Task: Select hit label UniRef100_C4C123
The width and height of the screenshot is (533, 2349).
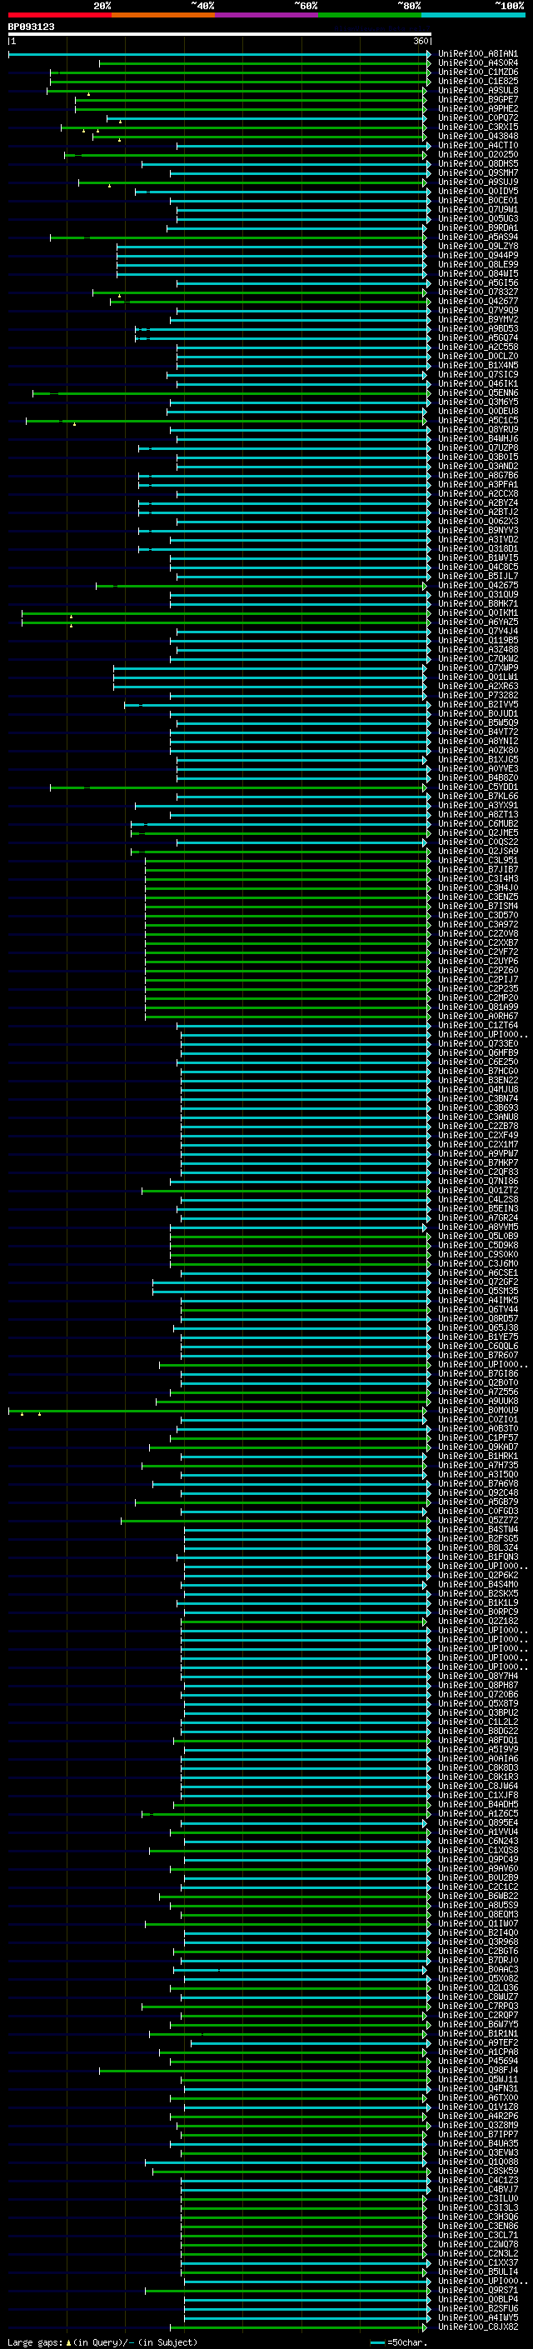Action: [x=477, y=2179]
